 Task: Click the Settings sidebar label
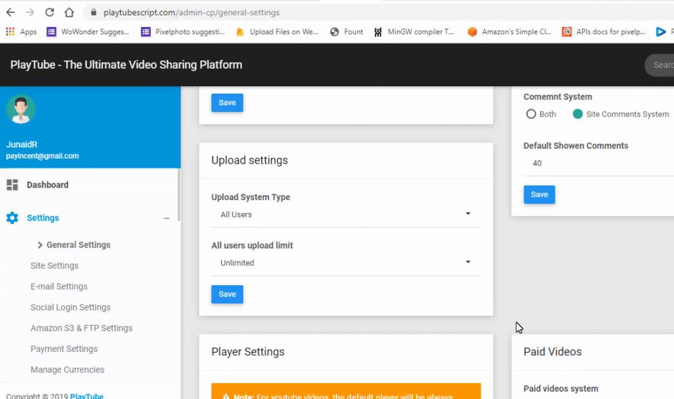[43, 218]
